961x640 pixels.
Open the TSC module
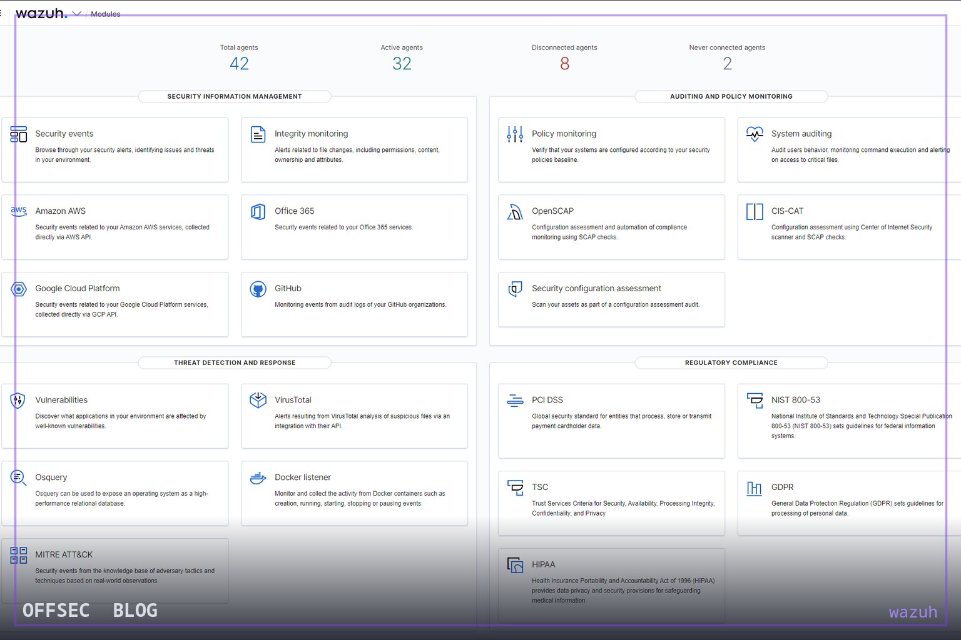[x=611, y=503]
